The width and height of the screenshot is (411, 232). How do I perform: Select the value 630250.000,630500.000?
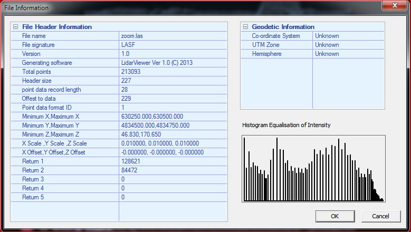152,117
